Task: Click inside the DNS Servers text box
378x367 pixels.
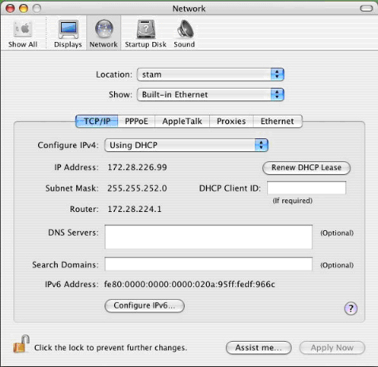Action: pos(208,236)
